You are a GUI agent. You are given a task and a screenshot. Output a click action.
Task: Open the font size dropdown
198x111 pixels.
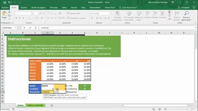tap(37, 13)
